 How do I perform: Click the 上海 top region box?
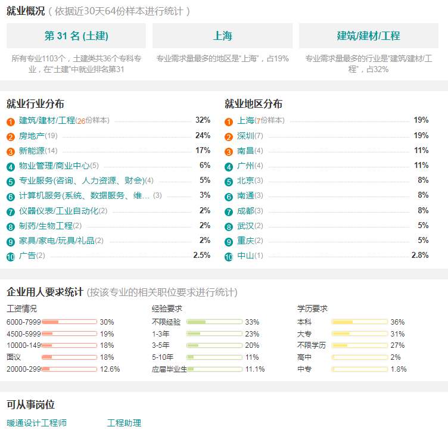pos(222,36)
